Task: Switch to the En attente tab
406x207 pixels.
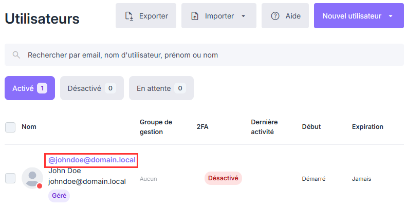Action: (x=161, y=88)
